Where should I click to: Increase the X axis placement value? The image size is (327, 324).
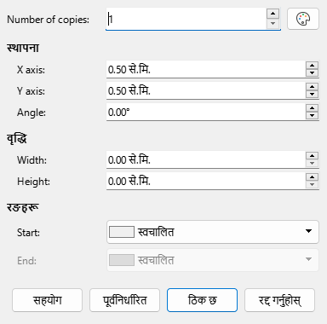pyautogui.click(x=312, y=66)
